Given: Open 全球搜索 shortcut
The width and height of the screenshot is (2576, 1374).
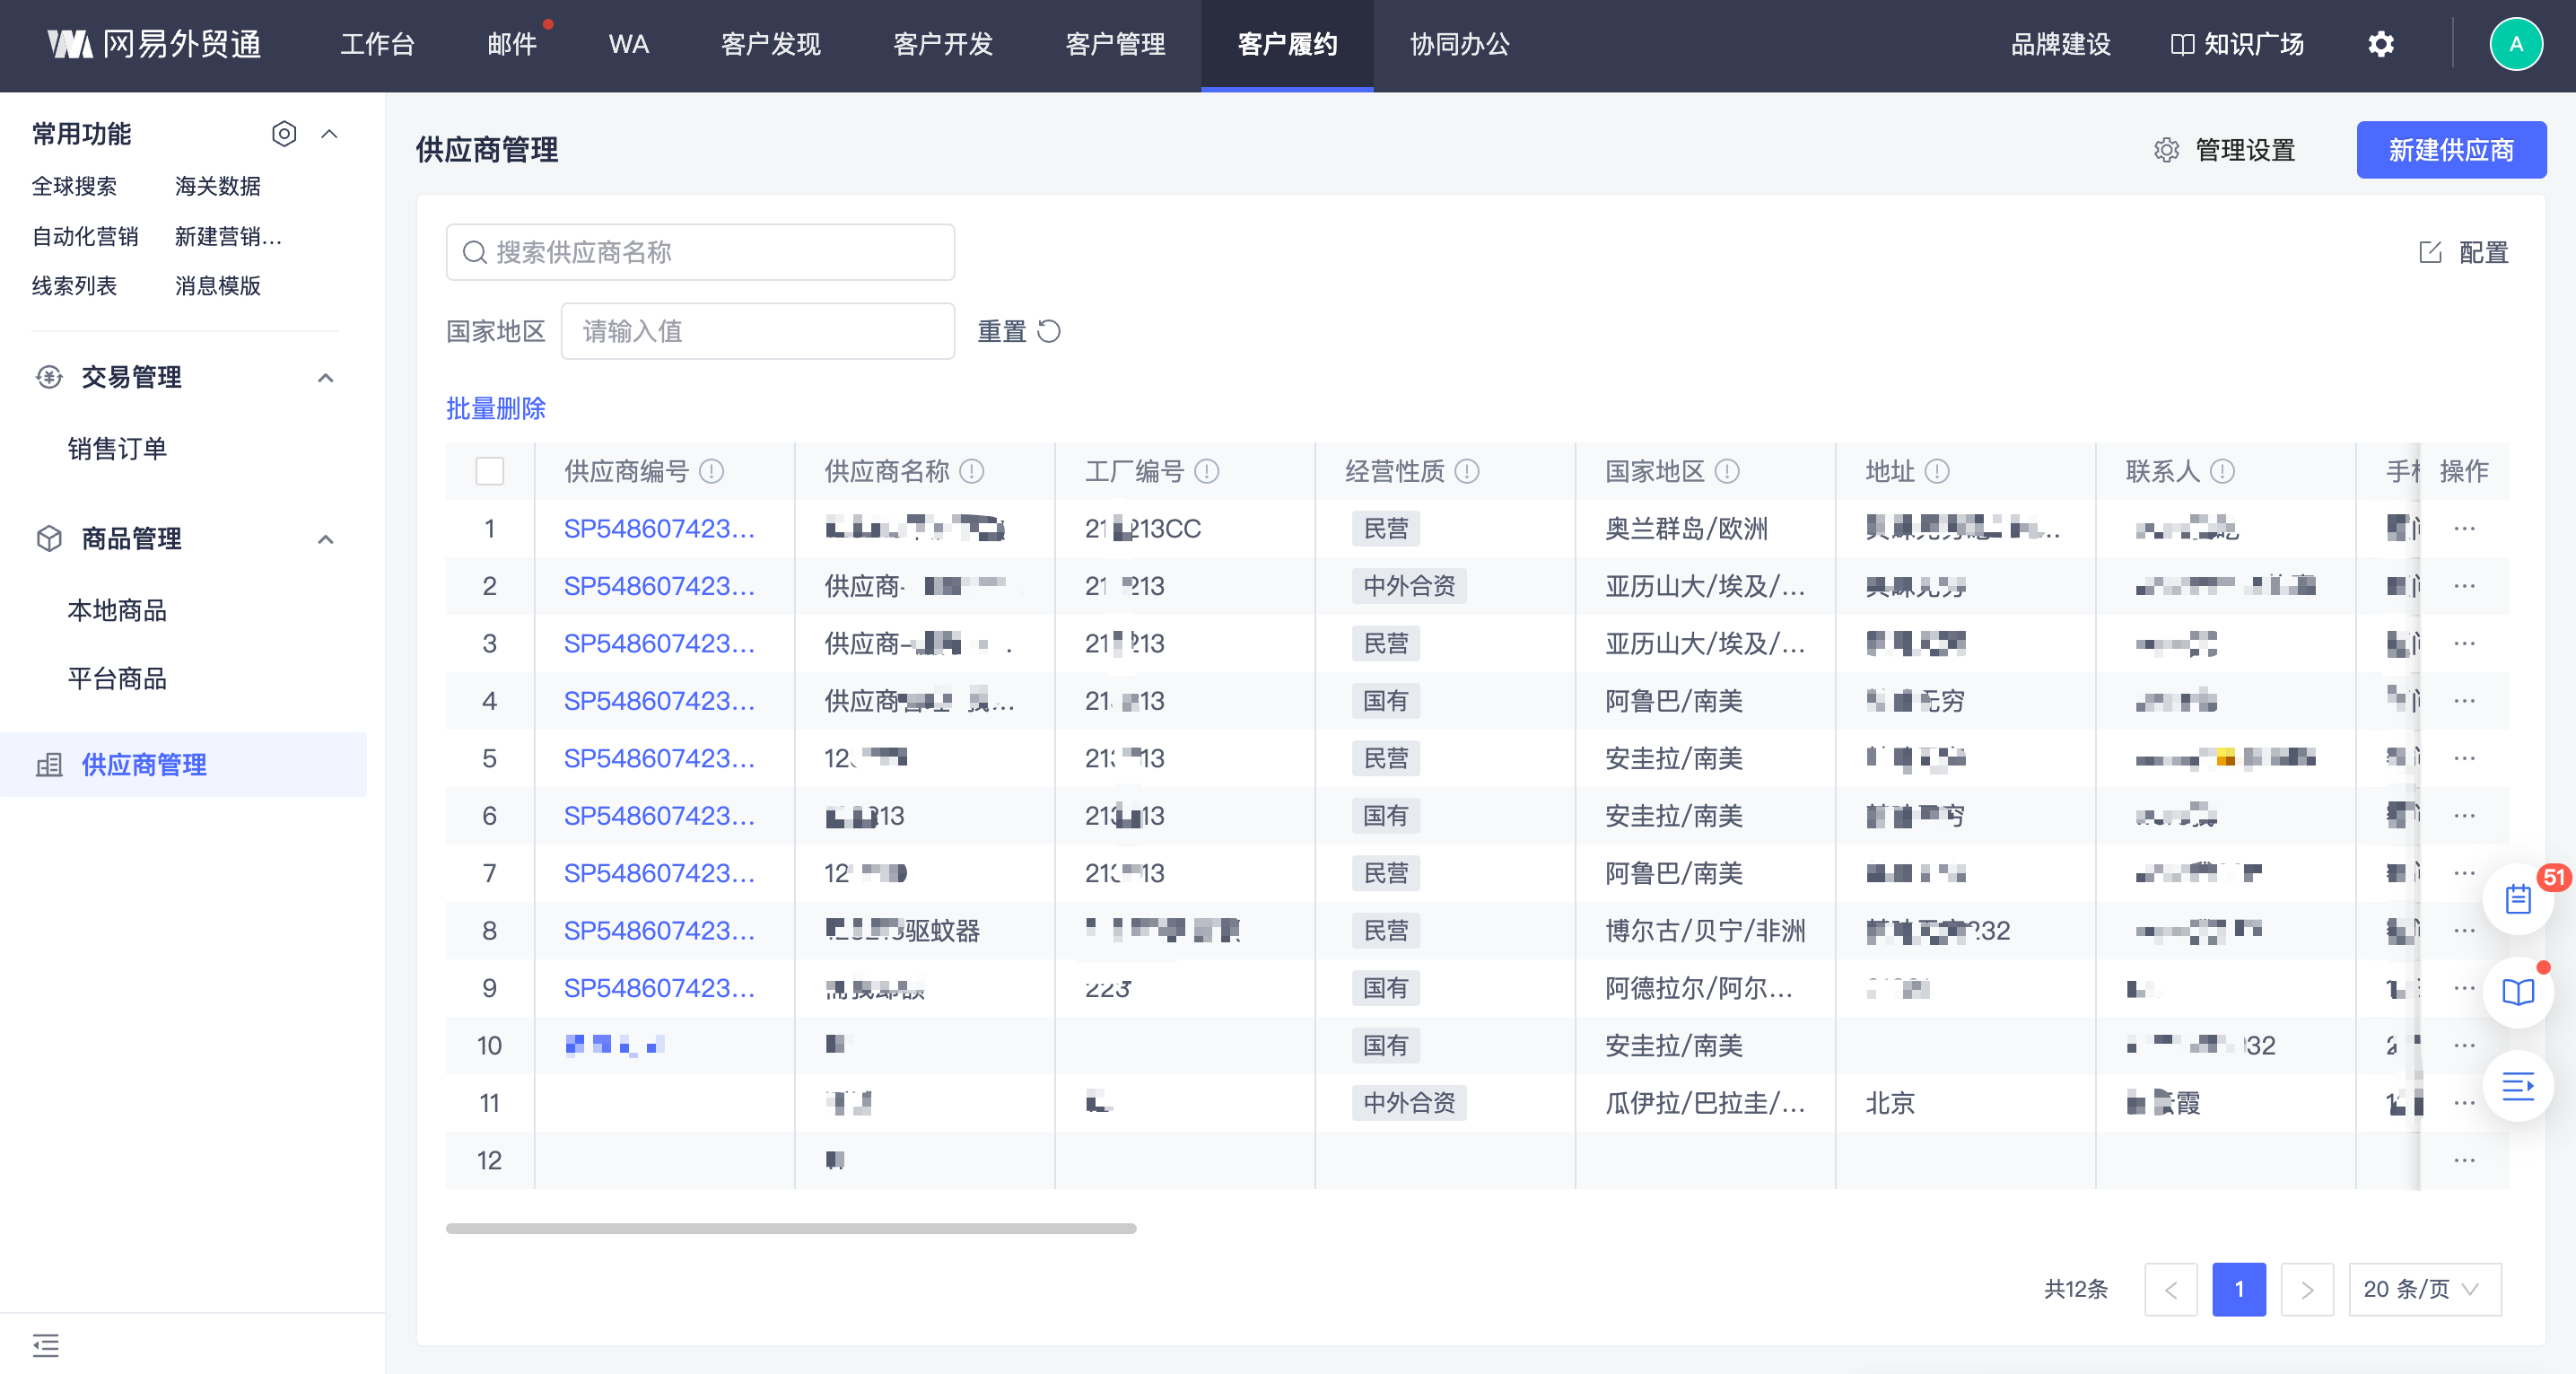Looking at the screenshot, I should [74, 186].
